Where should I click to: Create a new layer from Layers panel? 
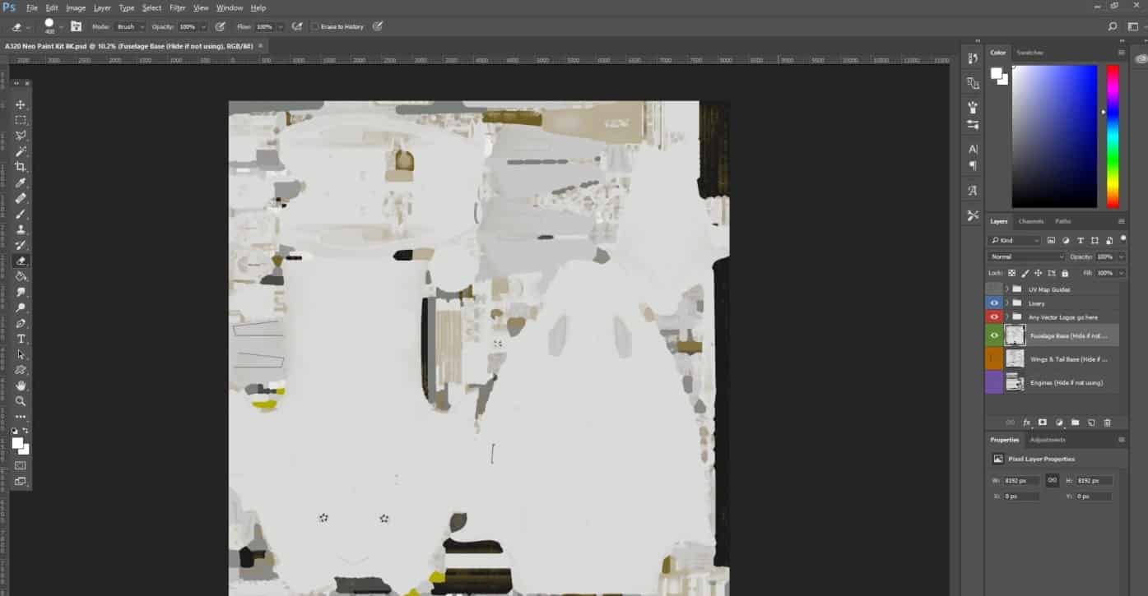pos(1091,423)
